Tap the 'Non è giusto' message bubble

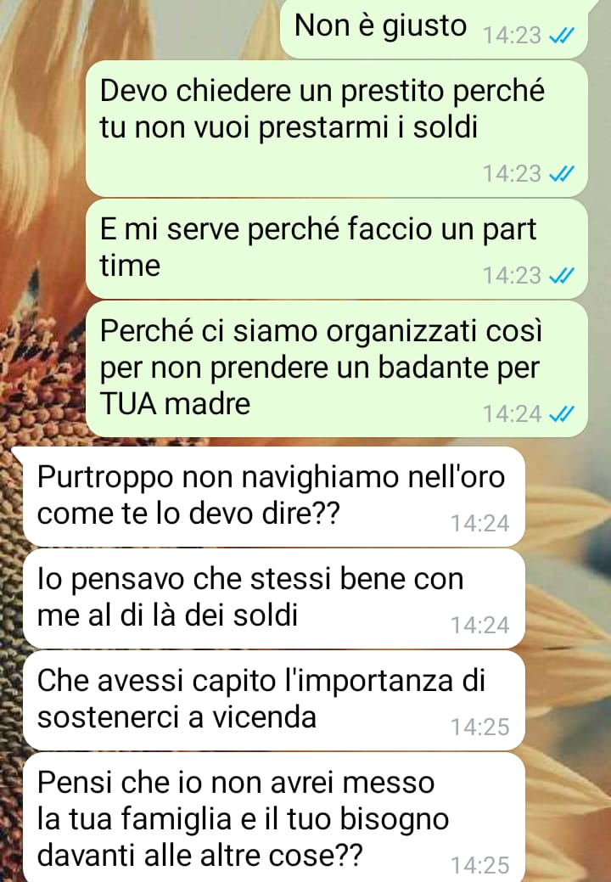point(434,28)
